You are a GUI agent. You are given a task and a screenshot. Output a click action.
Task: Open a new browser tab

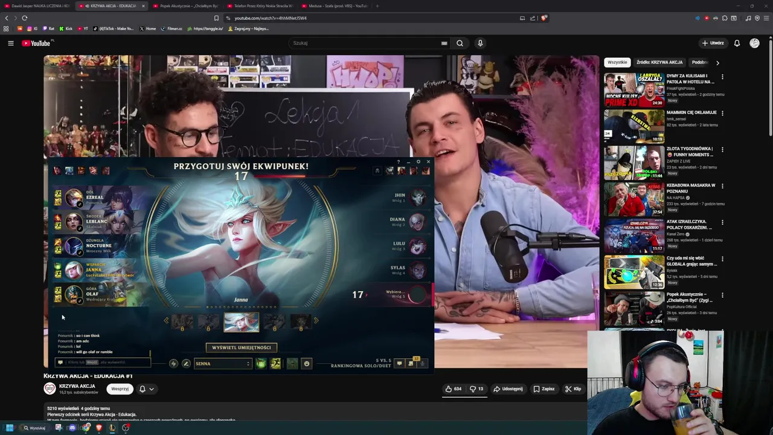click(377, 6)
